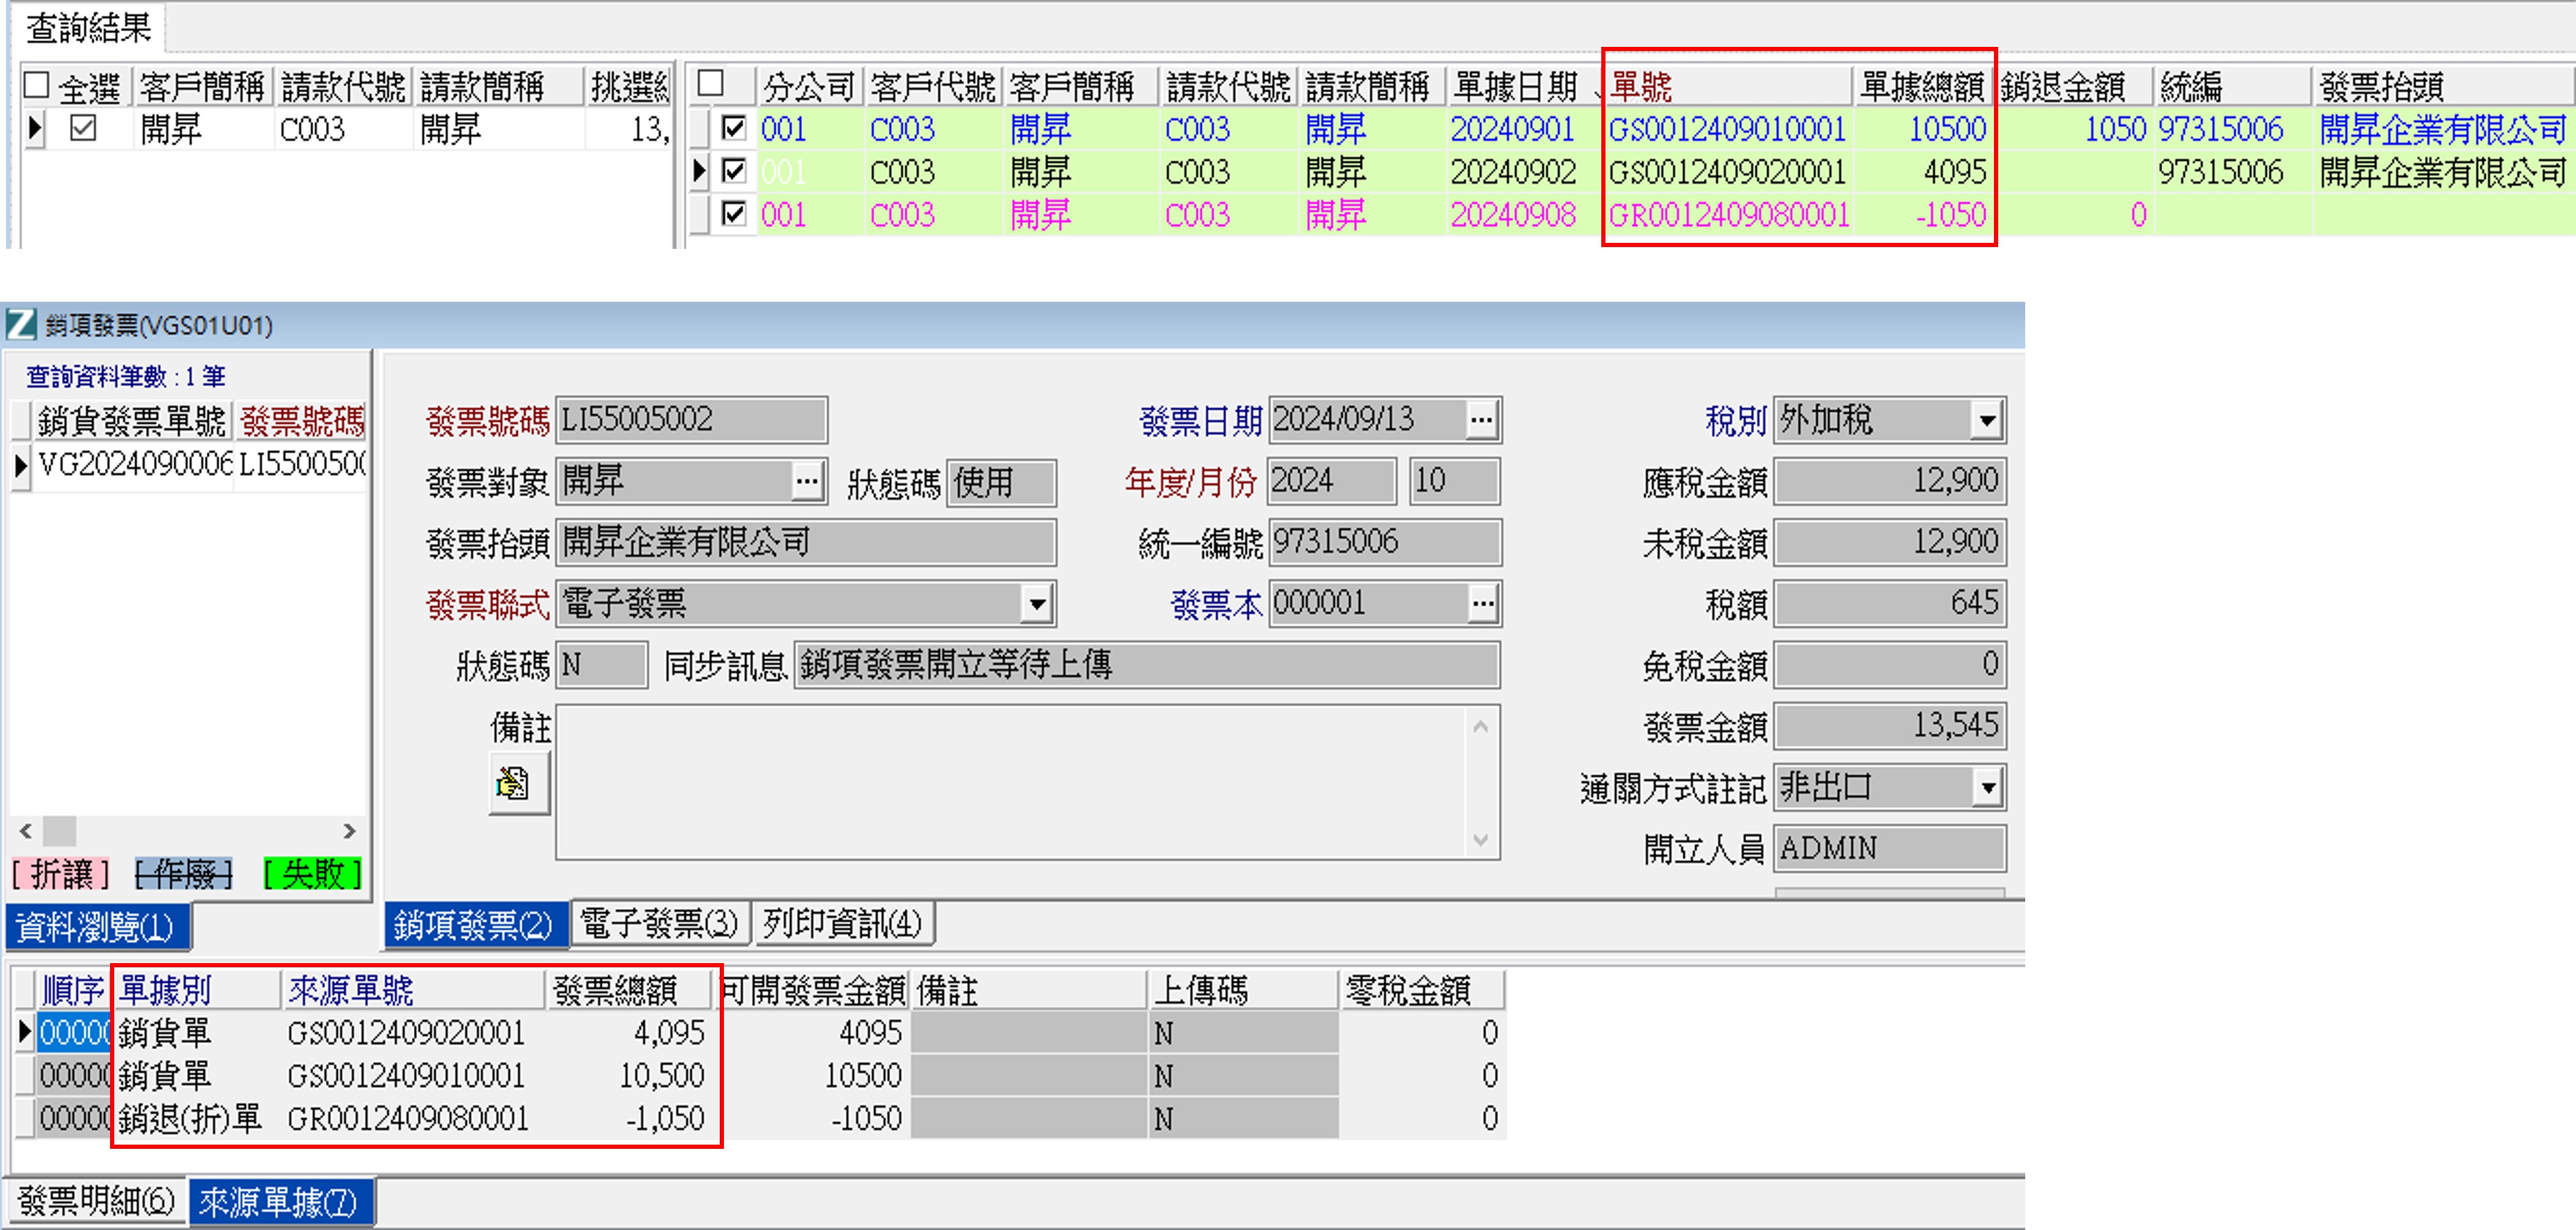Click the 銷貨發票單號 column header

pos(133,421)
